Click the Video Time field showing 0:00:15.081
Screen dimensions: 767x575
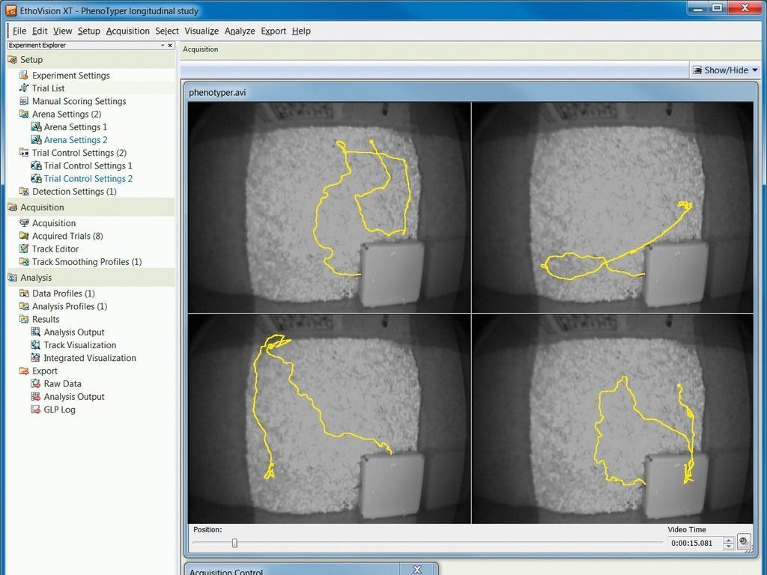coord(694,543)
